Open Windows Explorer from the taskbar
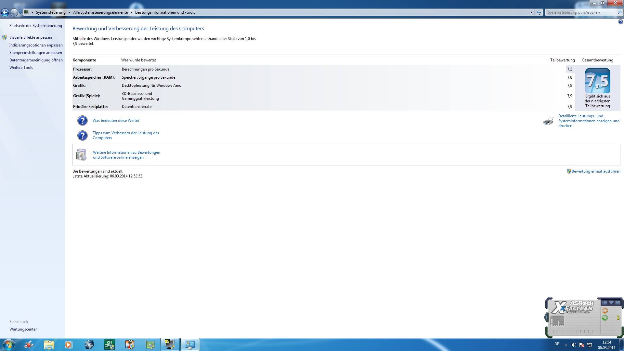624x351 pixels. 49,344
